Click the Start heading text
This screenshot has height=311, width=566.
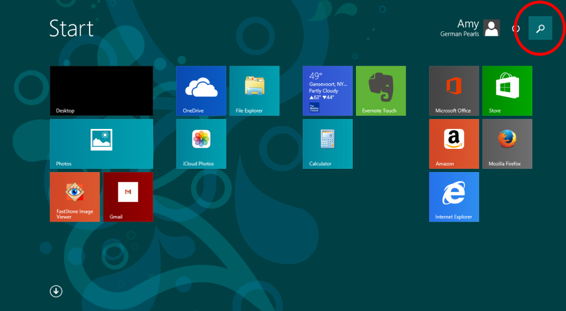[71, 28]
